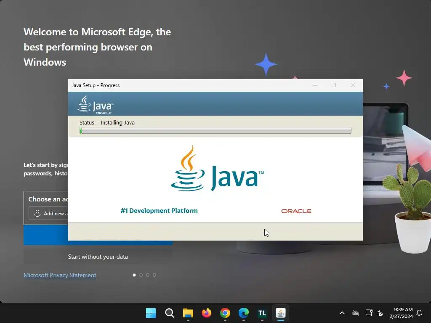This screenshot has width=431, height=323.
Task: Minimize the Java Setup window
Action: tap(315, 85)
